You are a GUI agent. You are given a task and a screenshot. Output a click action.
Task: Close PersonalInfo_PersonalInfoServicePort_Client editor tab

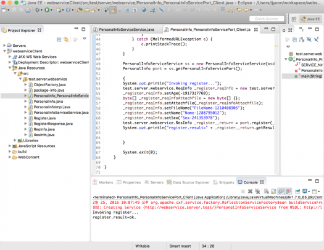coord(256,30)
